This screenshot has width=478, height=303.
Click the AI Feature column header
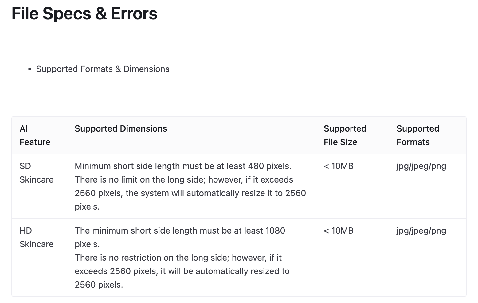pos(35,135)
